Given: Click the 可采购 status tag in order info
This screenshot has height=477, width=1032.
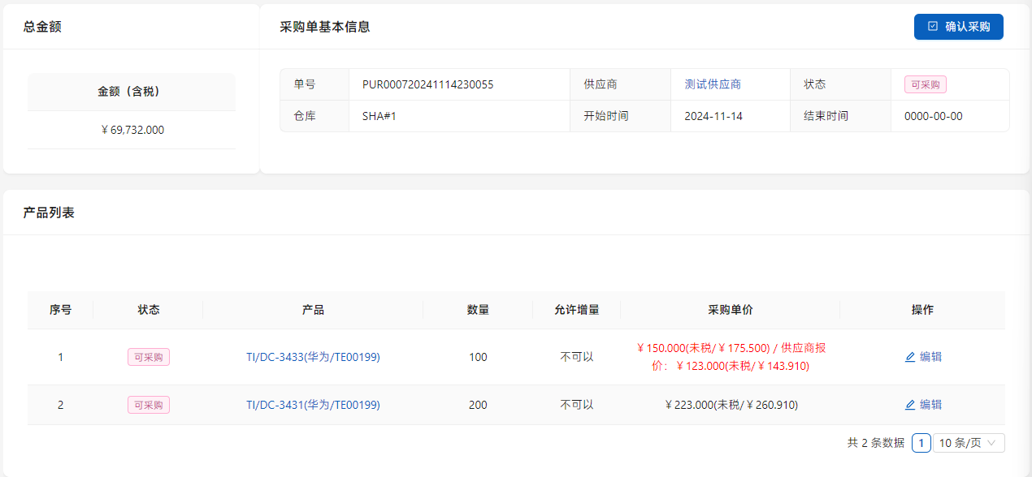Looking at the screenshot, I should [x=925, y=84].
